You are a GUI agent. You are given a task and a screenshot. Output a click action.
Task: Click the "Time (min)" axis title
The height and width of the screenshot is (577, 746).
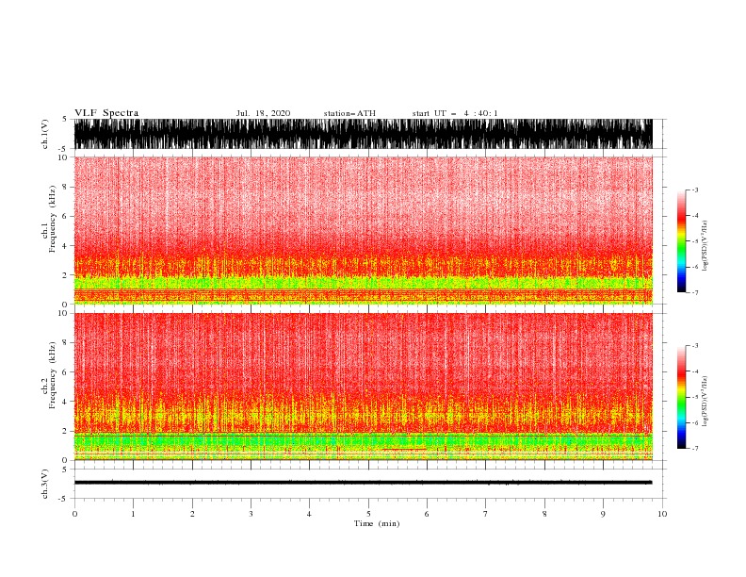click(377, 523)
